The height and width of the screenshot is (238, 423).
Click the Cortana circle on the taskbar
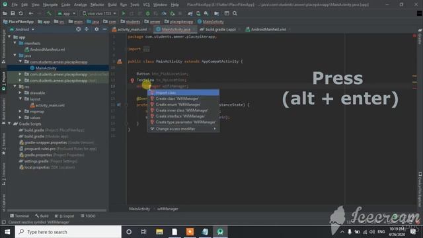tap(129, 232)
